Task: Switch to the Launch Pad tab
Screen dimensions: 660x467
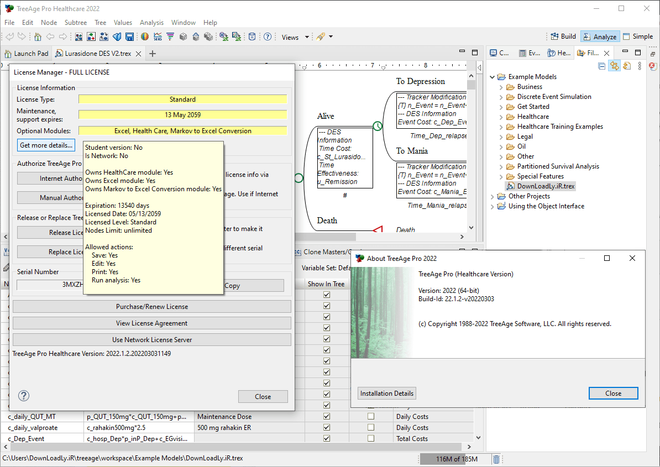Action: [x=27, y=54]
